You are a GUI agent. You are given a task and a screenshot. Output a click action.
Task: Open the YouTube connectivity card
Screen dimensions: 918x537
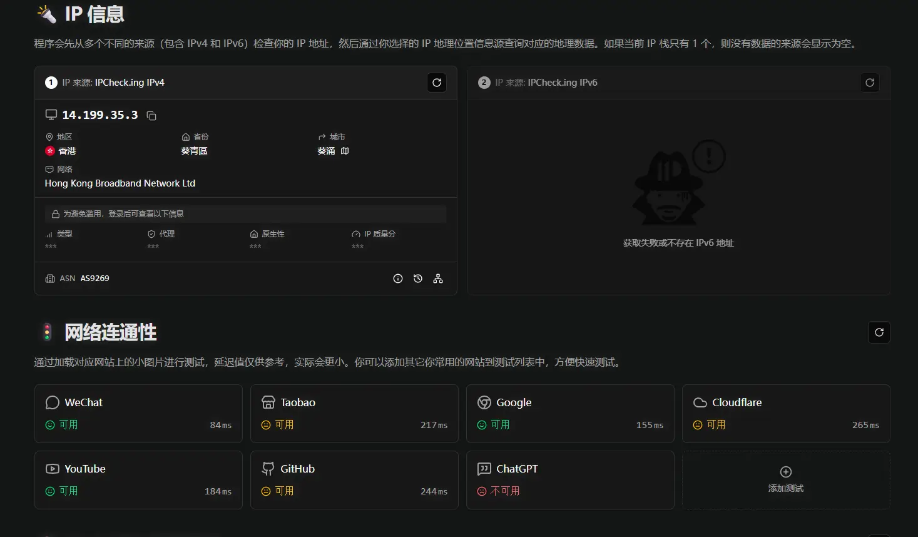coord(138,480)
